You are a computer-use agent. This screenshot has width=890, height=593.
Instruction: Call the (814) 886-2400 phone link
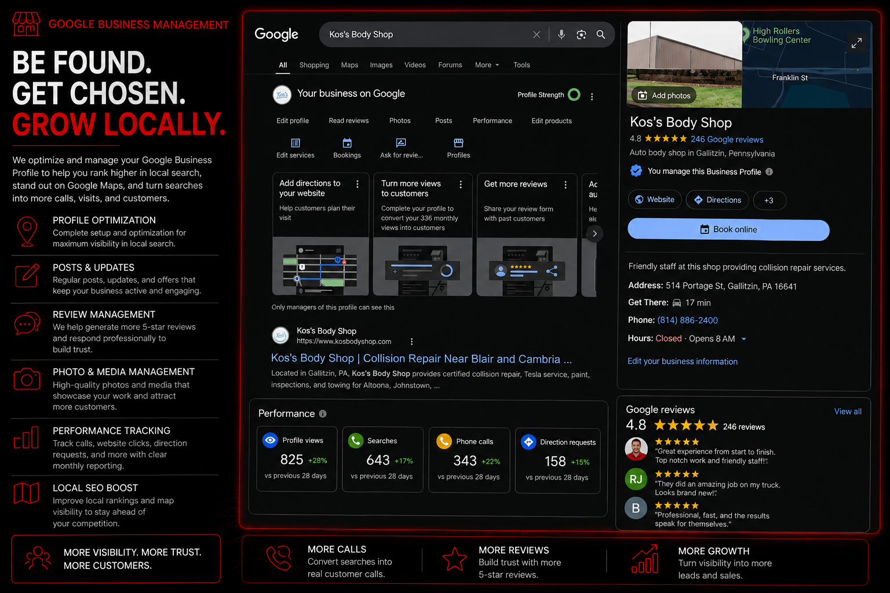[687, 320]
